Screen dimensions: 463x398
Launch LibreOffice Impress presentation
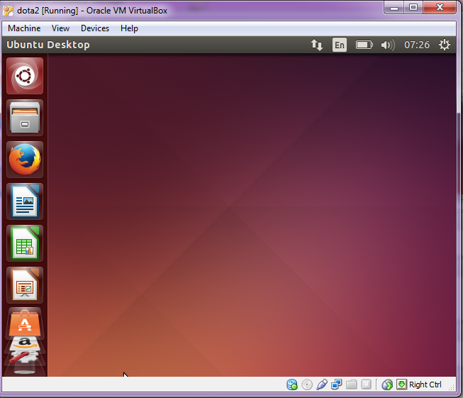[x=25, y=285]
